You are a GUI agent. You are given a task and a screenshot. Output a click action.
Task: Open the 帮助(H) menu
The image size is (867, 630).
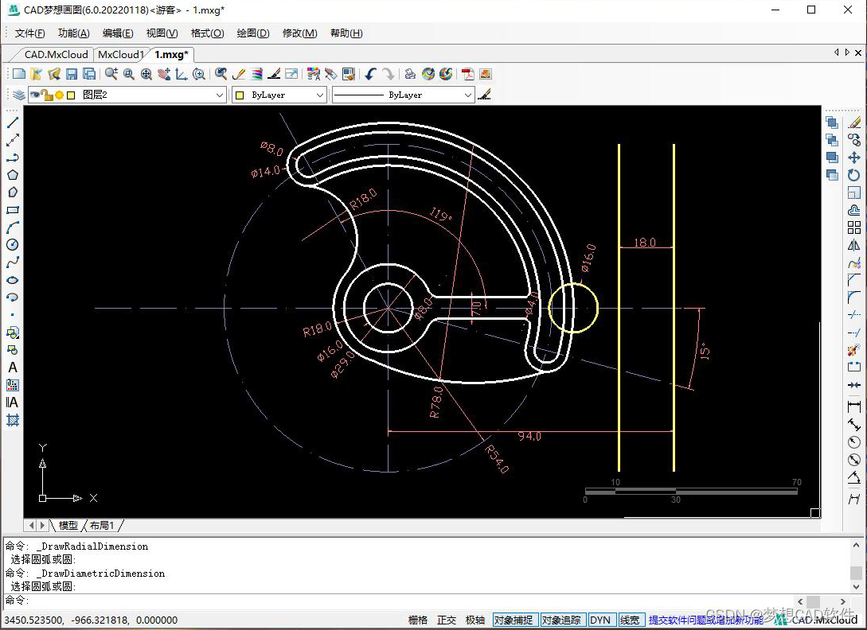[346, 33]
